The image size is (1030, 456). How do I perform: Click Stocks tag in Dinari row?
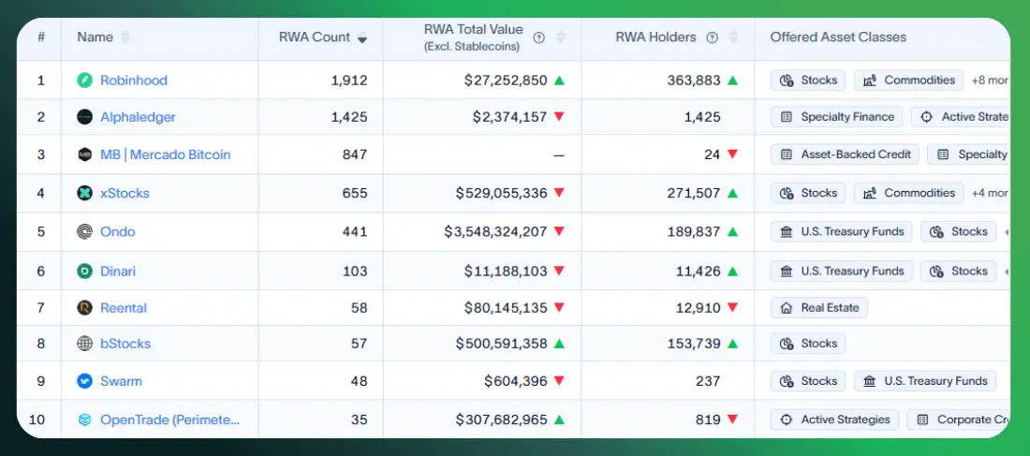(x=959, y=271)
